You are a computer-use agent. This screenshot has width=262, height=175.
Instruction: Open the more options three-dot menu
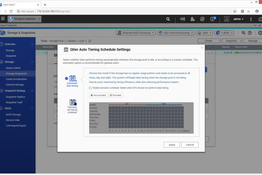pos(251,19)
